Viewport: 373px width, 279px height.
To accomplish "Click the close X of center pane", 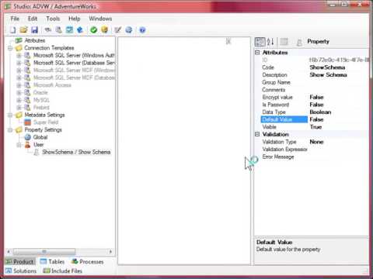I will pos(228,41).
